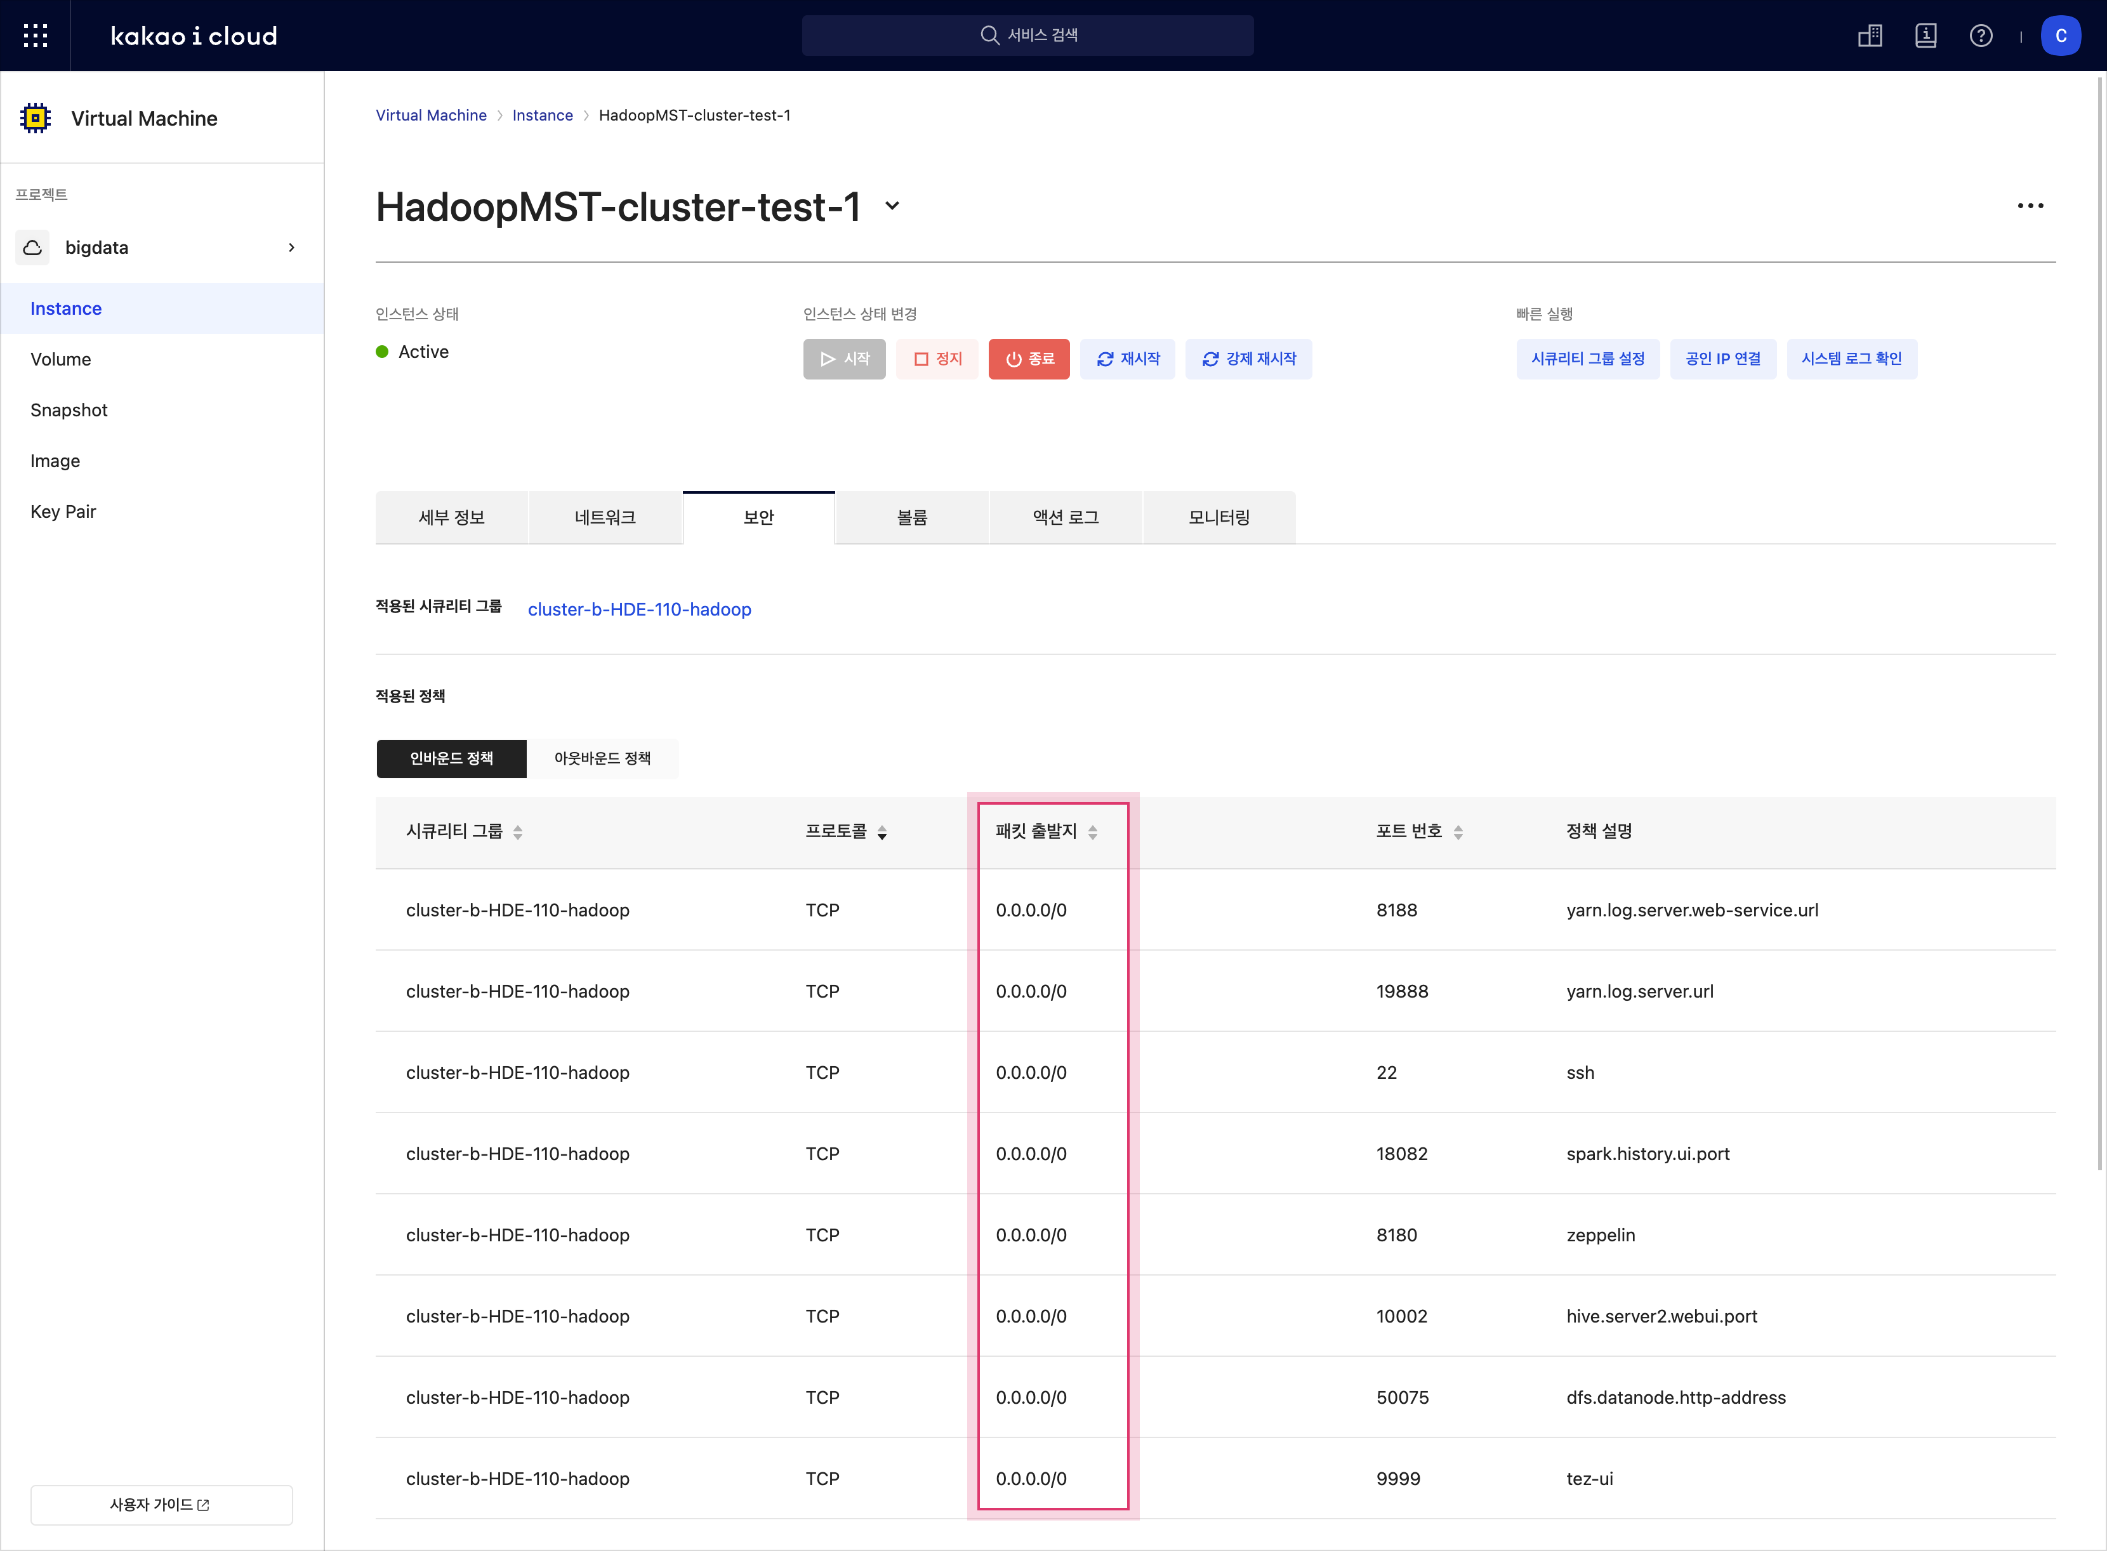
Task: Sort by 포트 번호 column
Action: [x=1457, y=832]
